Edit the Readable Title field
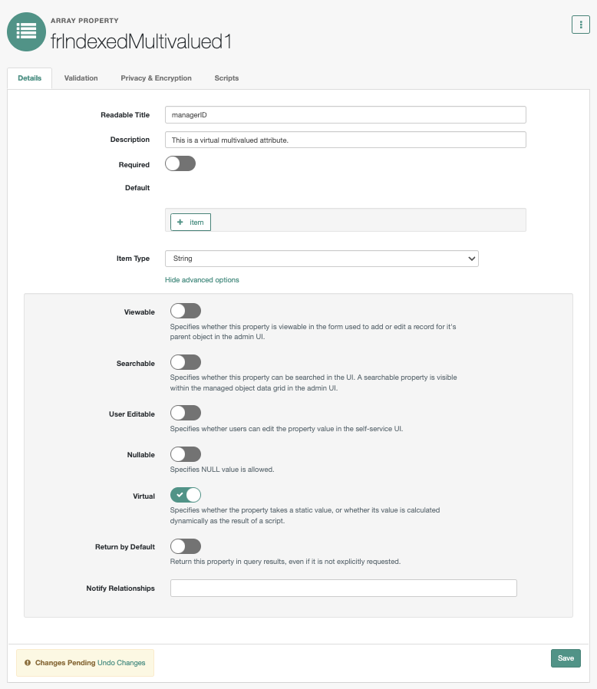 [345, 114]
